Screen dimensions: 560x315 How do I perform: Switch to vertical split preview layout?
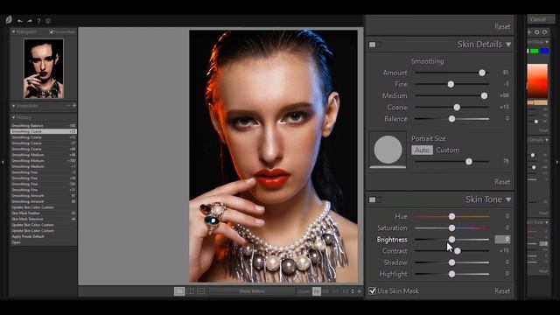[191, 291]
